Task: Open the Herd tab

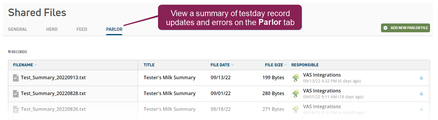Action: point(52,29)
